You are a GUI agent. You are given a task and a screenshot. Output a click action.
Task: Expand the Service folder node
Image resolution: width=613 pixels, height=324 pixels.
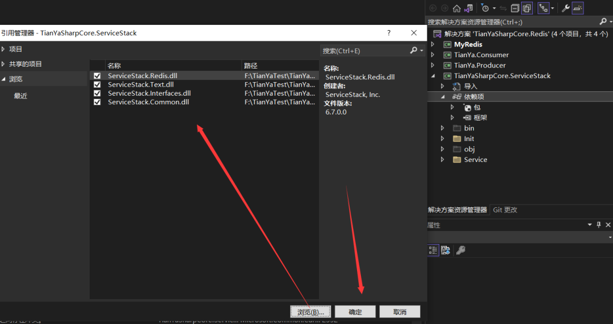pos(443,160)
